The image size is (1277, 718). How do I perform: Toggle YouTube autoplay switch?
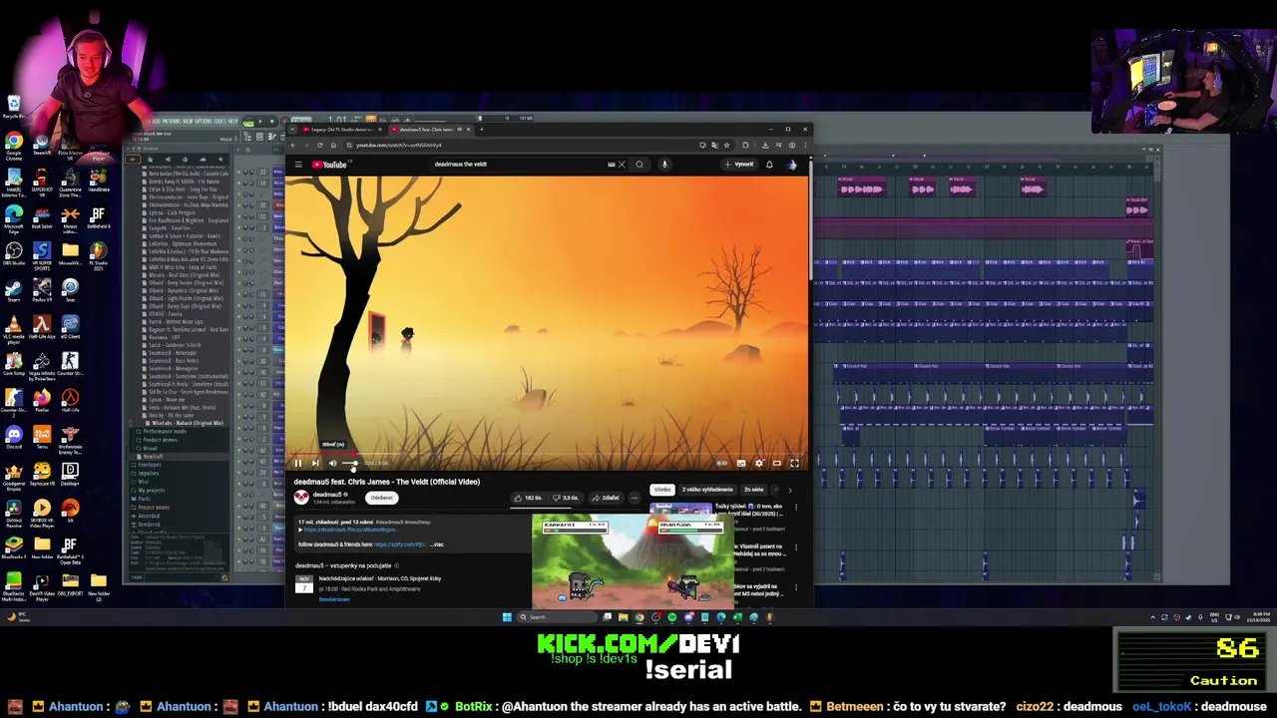tap(722, 463)
